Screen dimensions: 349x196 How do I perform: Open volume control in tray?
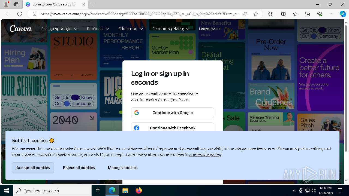point(314,191)
